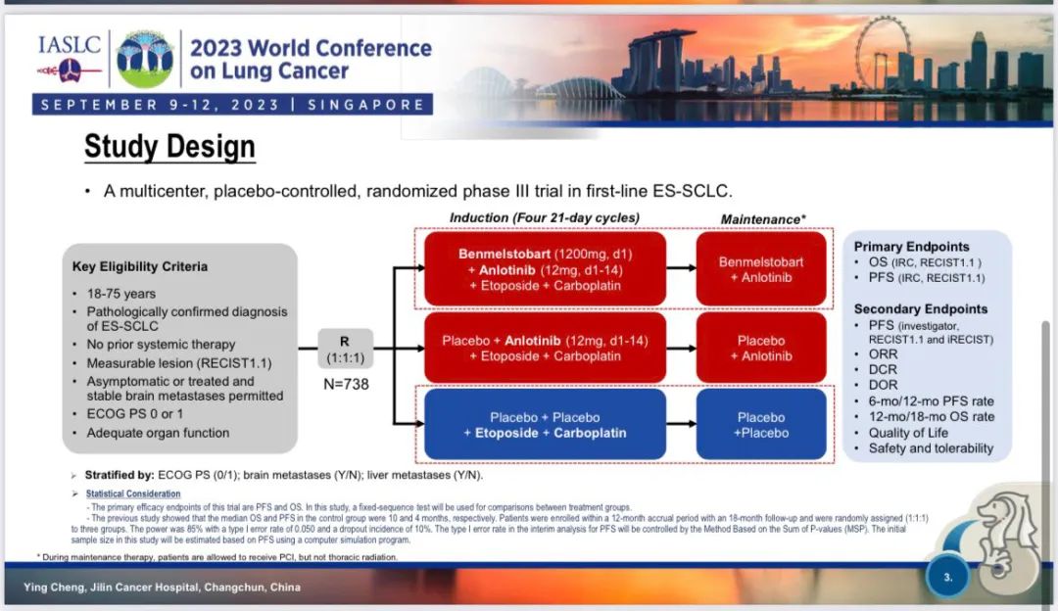Click the IASLC logo
The image size is (1058, 611).
click(x=69, y=57)
